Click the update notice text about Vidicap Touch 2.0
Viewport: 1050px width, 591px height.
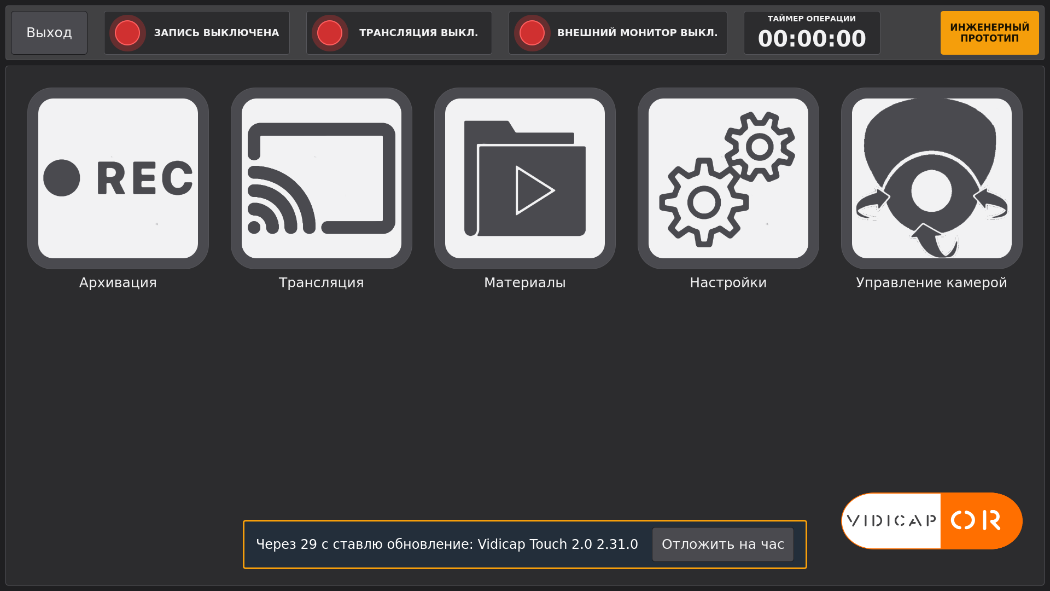click(x=447, y=544)
